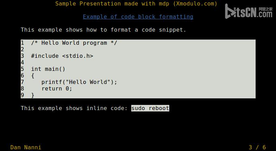This screenshot has height=151, width=276.
Task: Click the text 'This example shows inline code:'
Action: pos(74,108)
